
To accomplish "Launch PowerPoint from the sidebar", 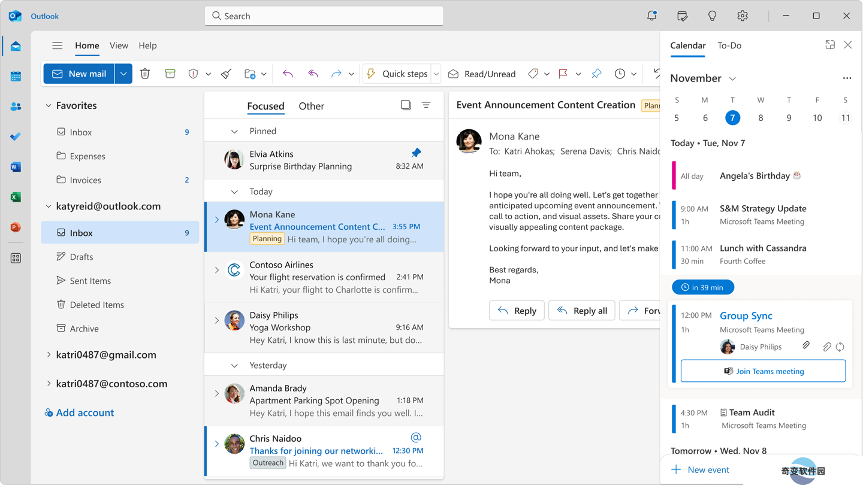I will pyautogui.click(x=16, y=227).
